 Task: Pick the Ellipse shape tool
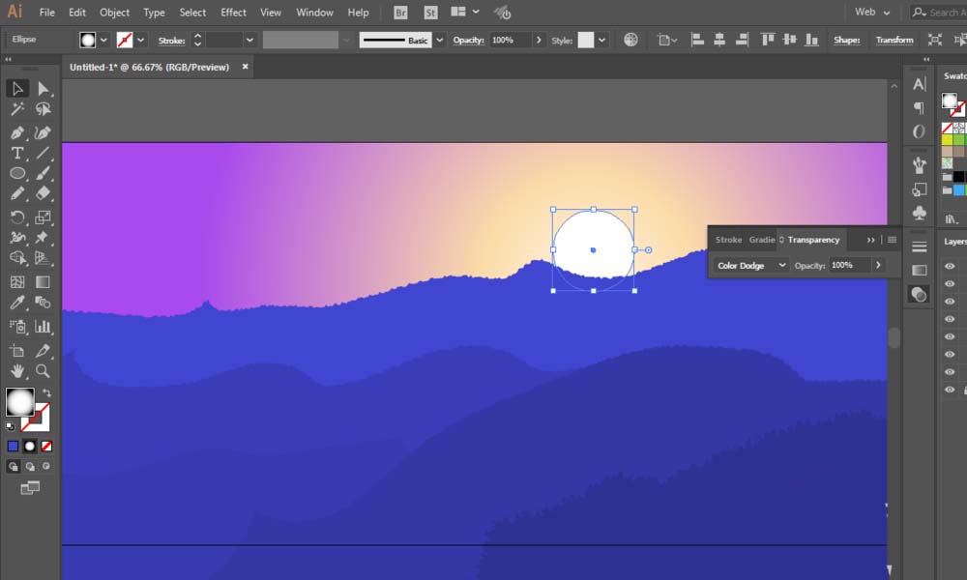pos(17,173)
